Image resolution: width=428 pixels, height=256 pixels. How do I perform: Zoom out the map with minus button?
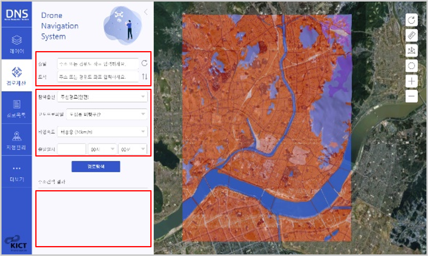click(x=411, y=96)
